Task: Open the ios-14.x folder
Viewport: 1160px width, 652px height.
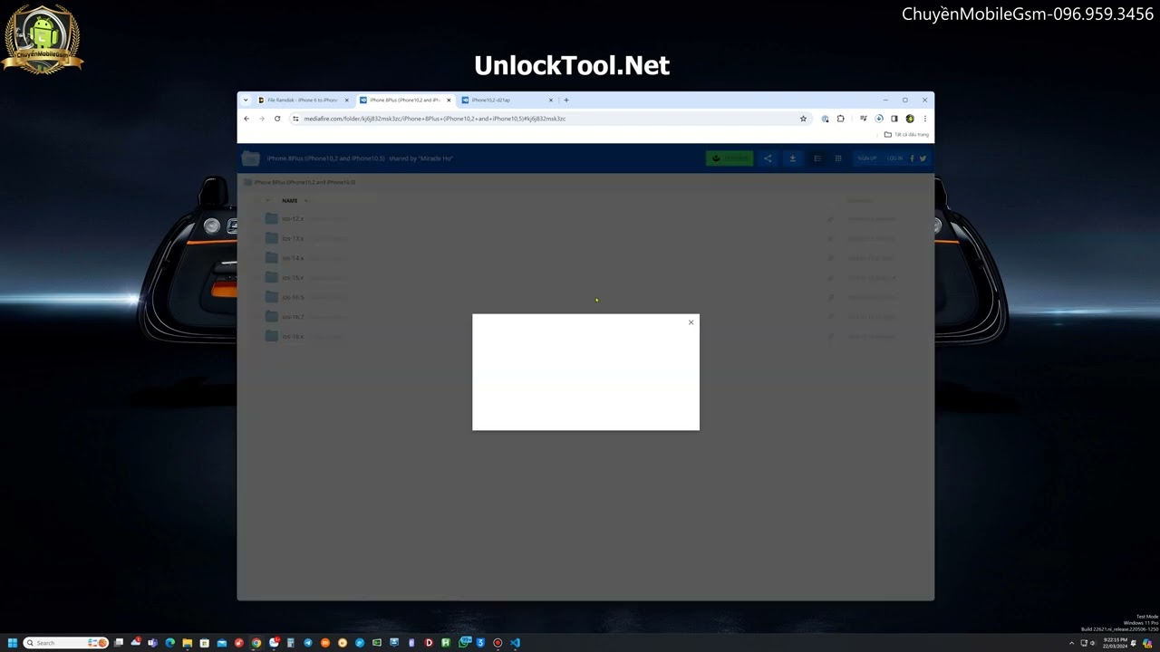Action: (292, 258)
